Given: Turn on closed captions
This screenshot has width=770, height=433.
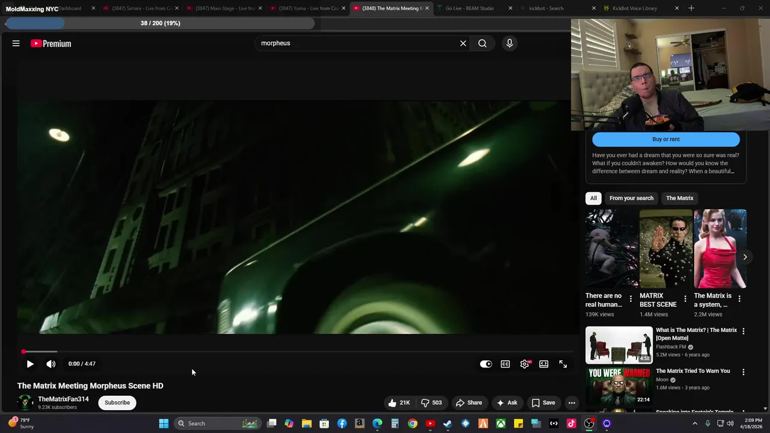Looking at the screenshot, I should pyautogui.click(x=505, y=364).
